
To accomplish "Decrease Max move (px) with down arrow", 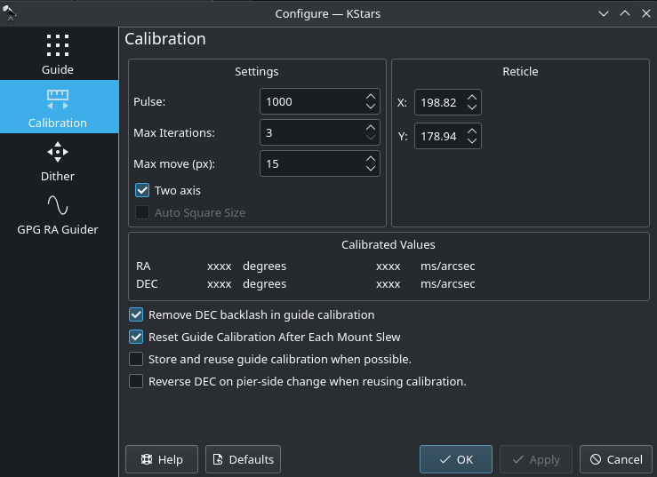I will tap(371, 169).
